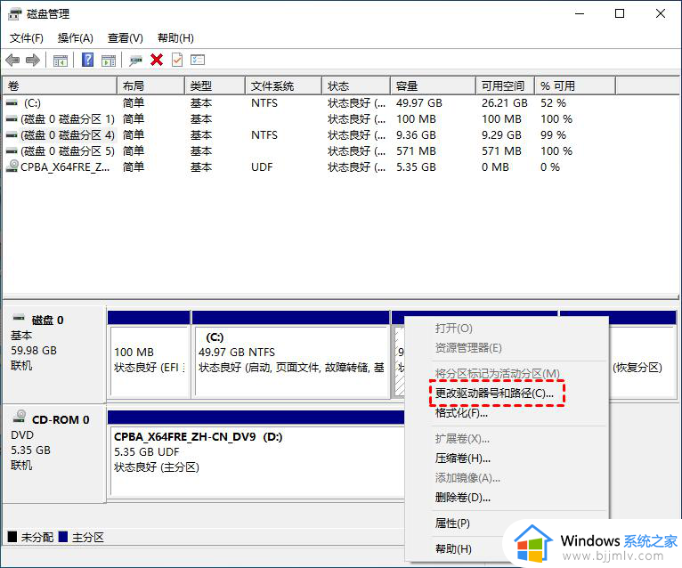
Task: Minimize the Disk Management window
Action: point(580,13)
